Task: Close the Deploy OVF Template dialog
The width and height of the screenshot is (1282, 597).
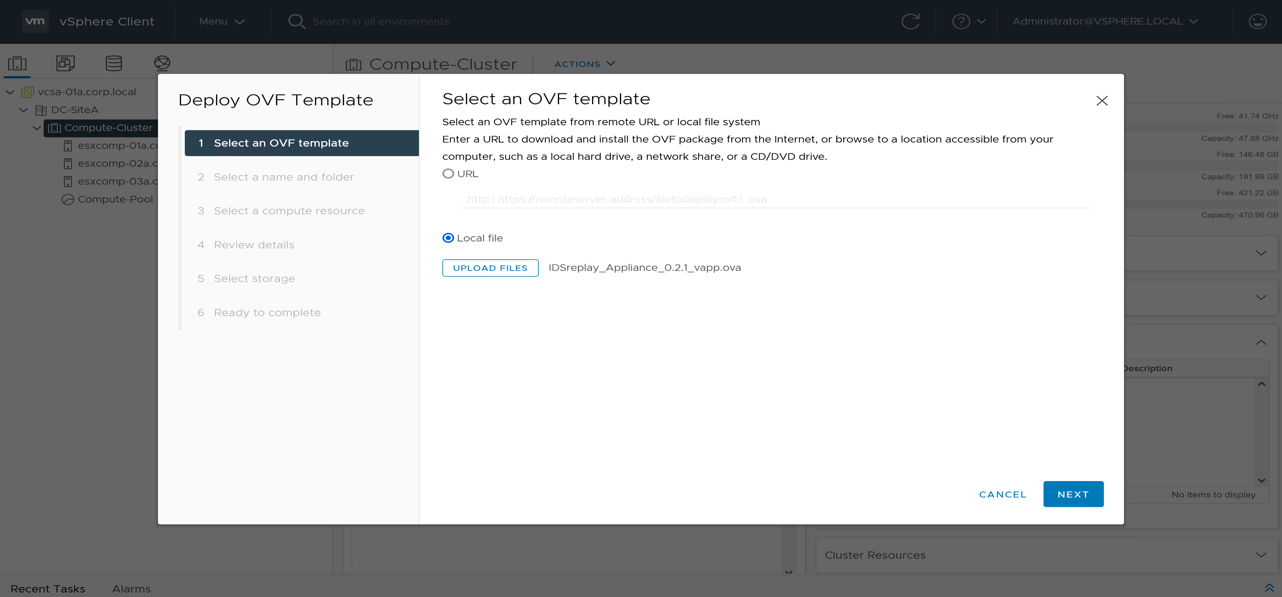Action: pyautogui.click(x=1102, y=101)
